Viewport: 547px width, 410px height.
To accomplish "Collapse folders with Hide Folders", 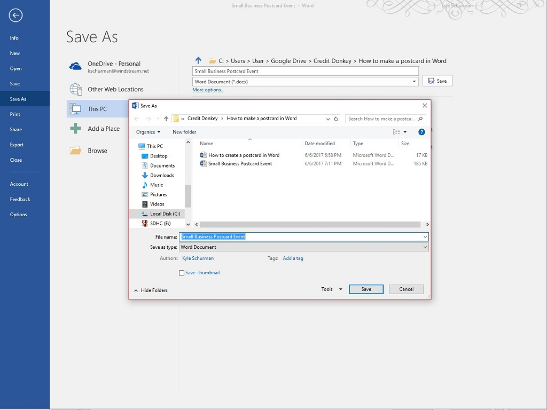I will pyautogui.click(x=151, y=290).
